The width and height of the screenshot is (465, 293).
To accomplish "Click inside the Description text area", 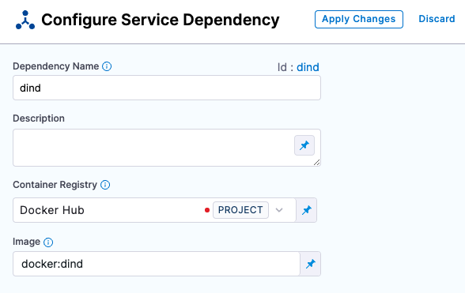I will click(153, 148).
